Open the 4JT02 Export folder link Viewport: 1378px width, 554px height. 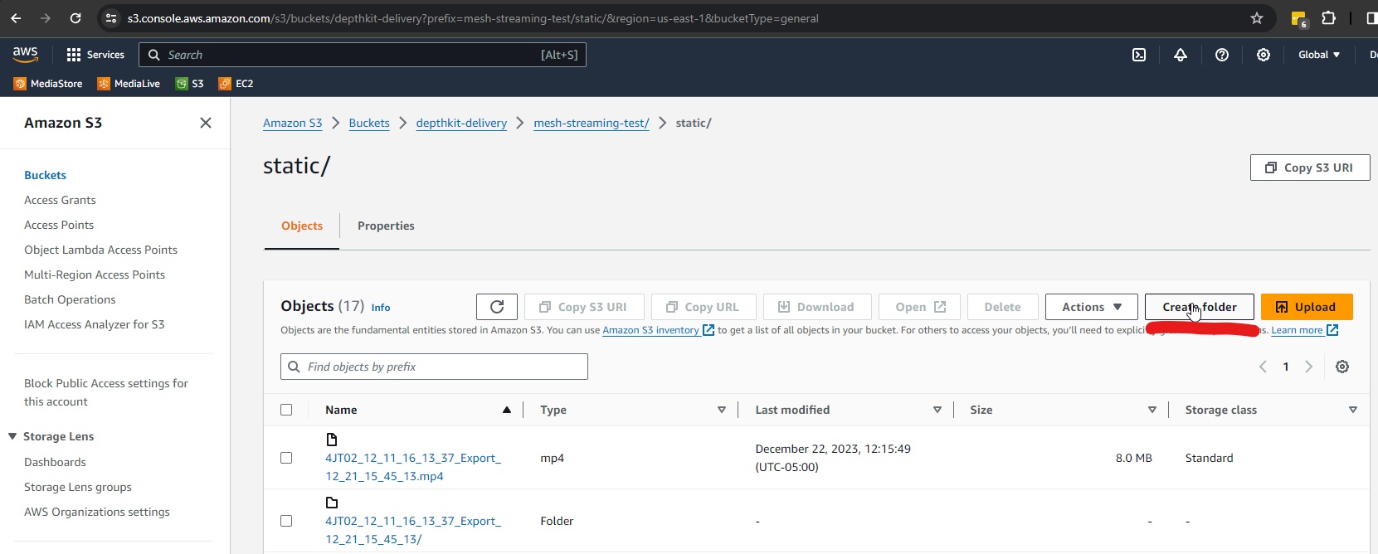click(413, 530)
